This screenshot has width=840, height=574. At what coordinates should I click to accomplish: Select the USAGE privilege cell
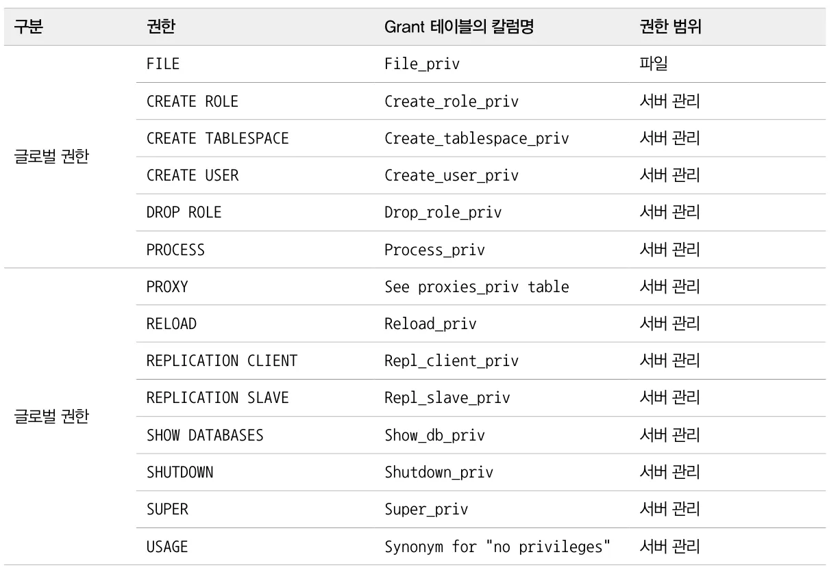pyautogui.click(x=167, y=546)
